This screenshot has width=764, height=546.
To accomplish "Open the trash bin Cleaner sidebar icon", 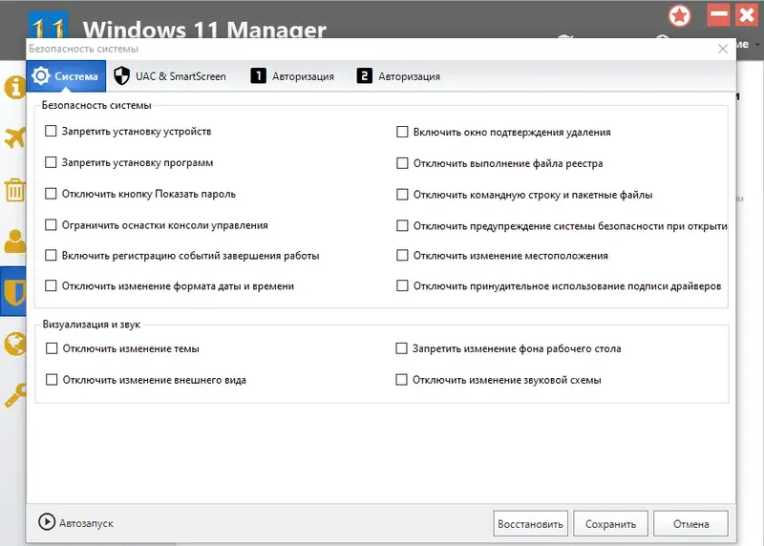I will tap(13, 190).
